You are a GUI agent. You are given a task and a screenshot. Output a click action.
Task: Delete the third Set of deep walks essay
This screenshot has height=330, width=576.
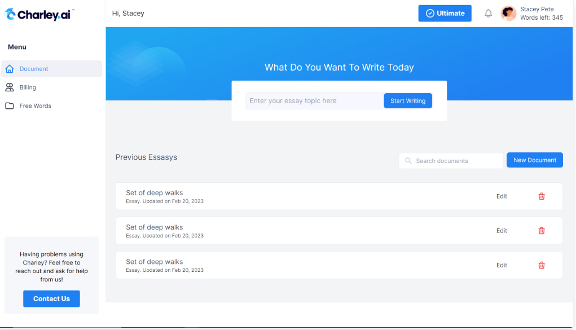pyautogui.click(x=541, y=265)
